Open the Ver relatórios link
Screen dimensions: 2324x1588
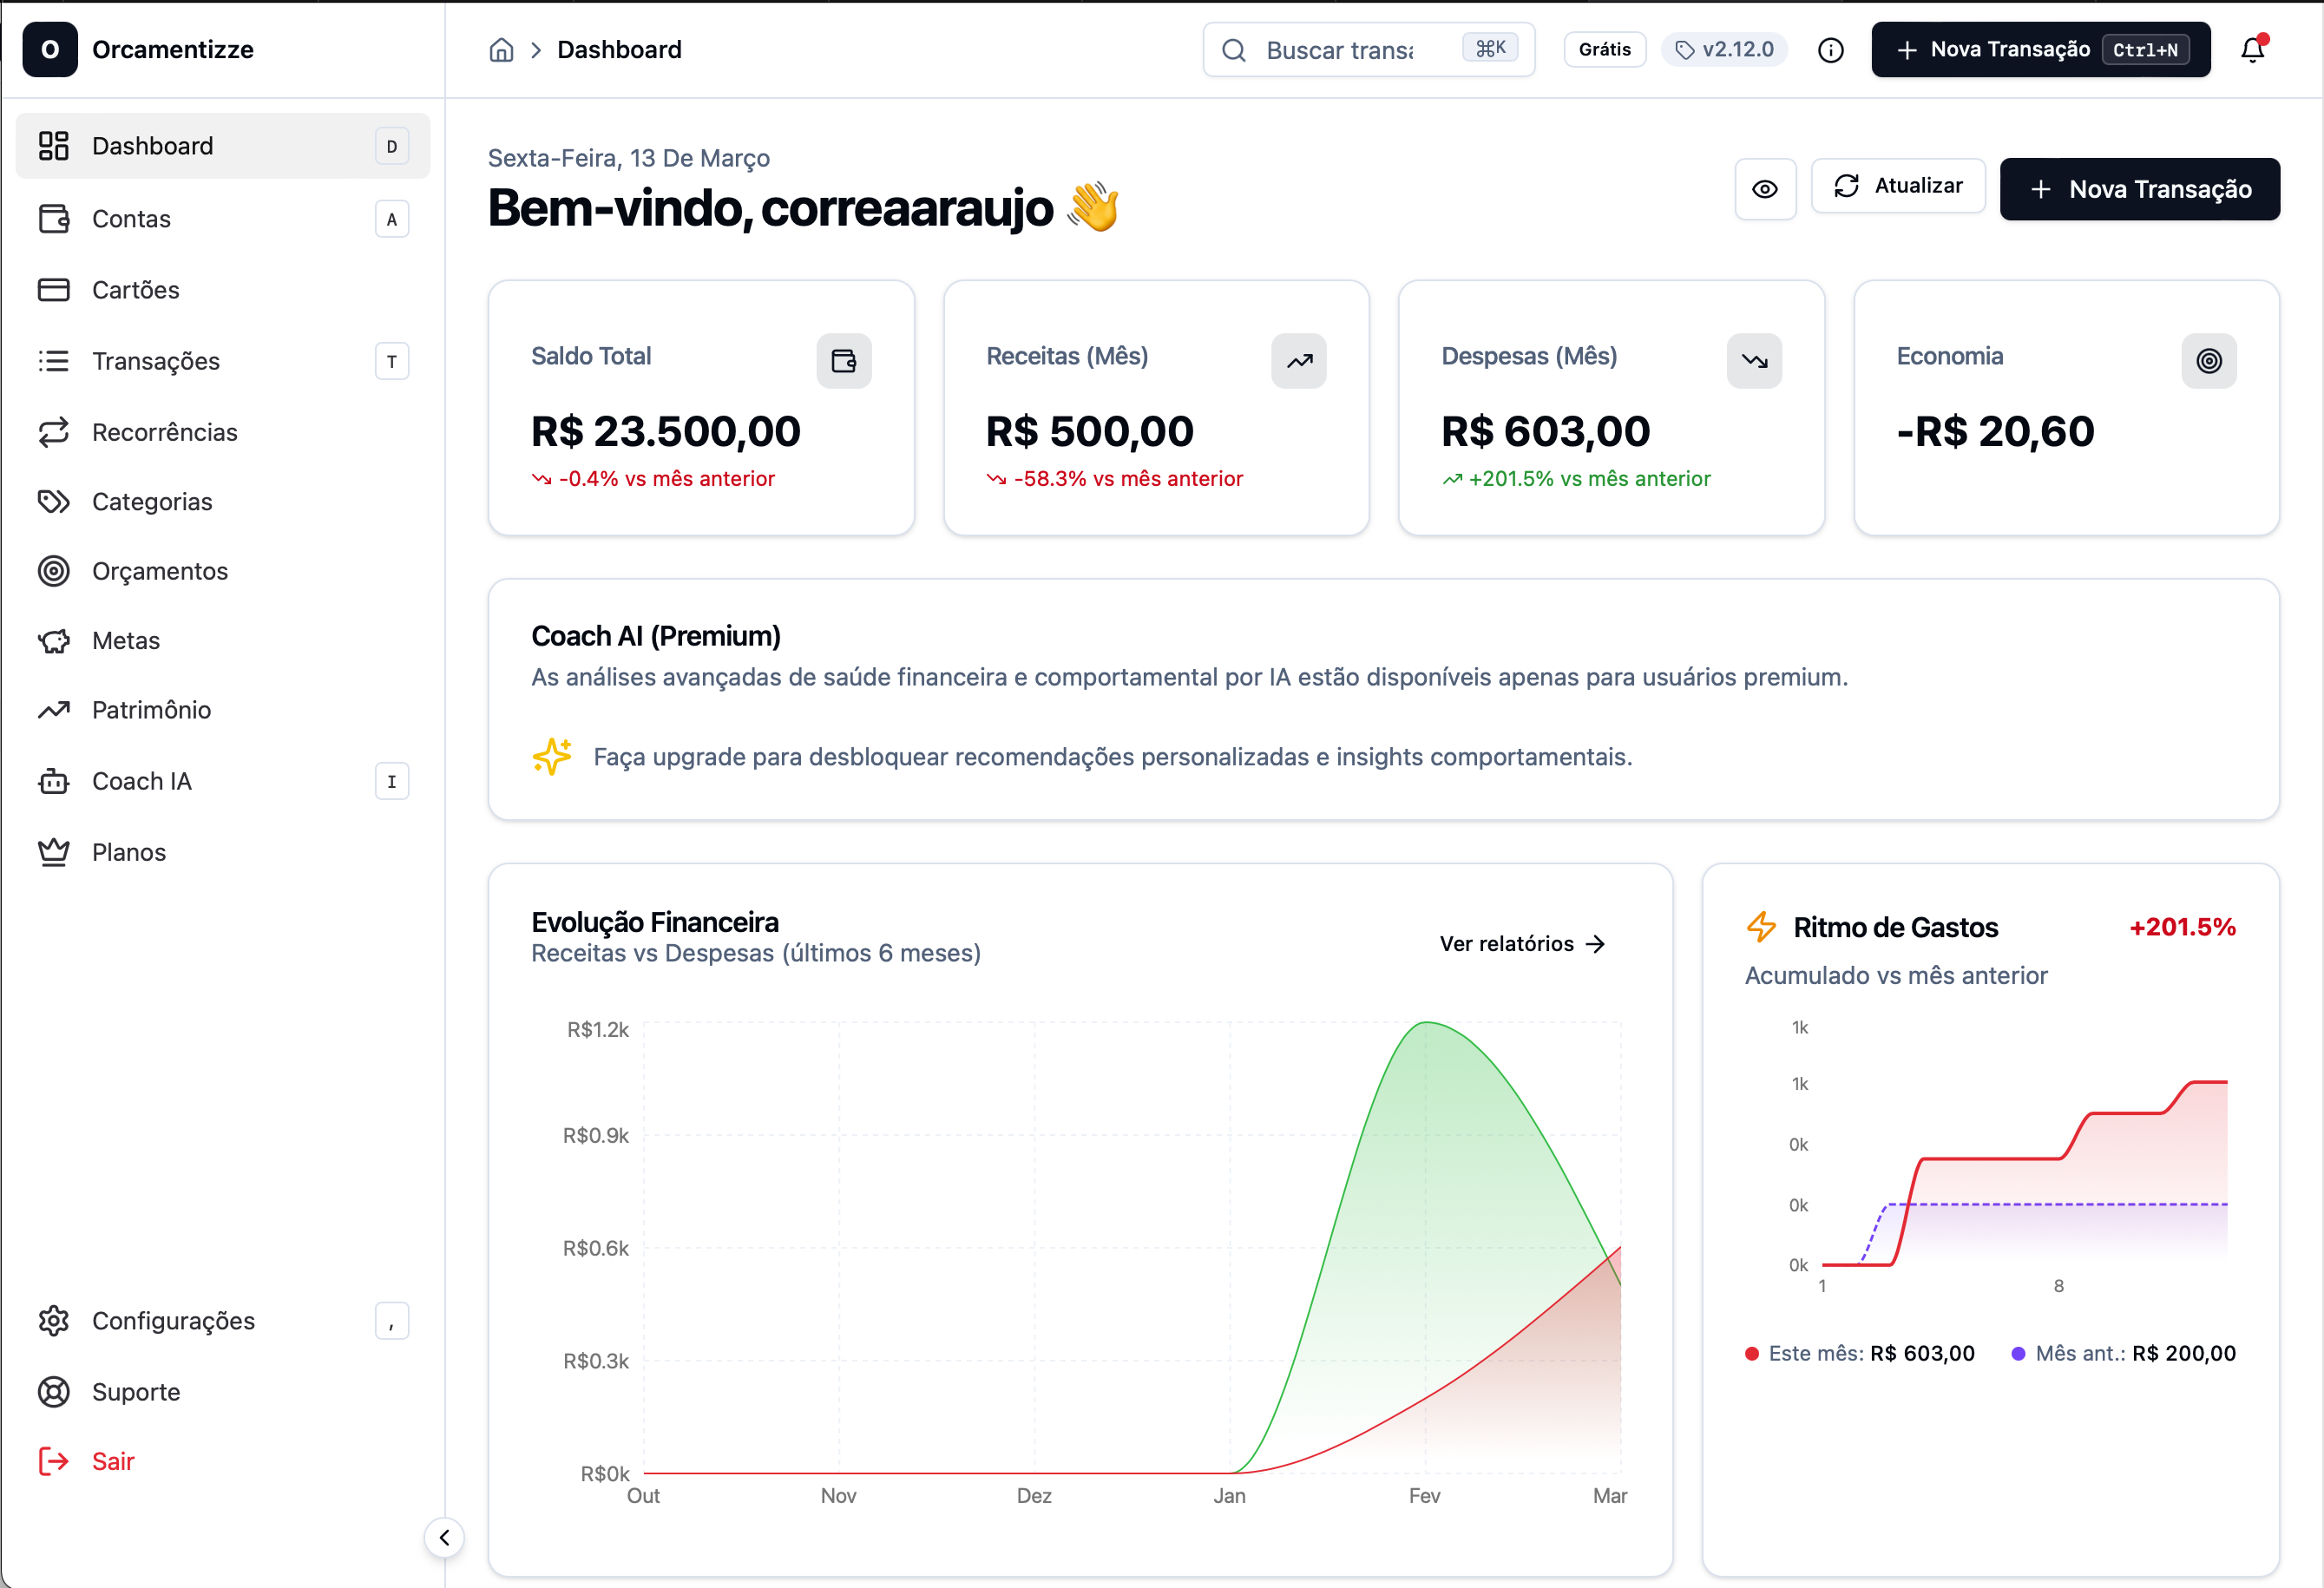coord(1521,944)
